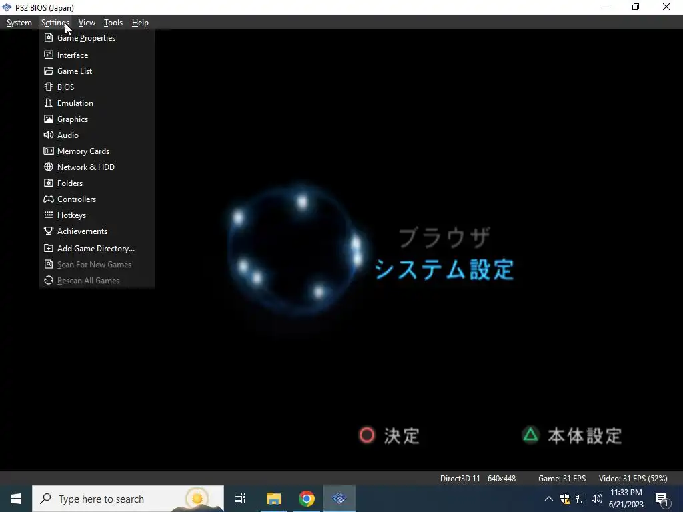Click Windows Security tray icon
683x512 pixels.
tap(565, 499)
